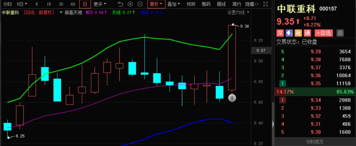Click the 深 market badge
The height and width of the screenshot is (146, 356).
tap(280, 33)
